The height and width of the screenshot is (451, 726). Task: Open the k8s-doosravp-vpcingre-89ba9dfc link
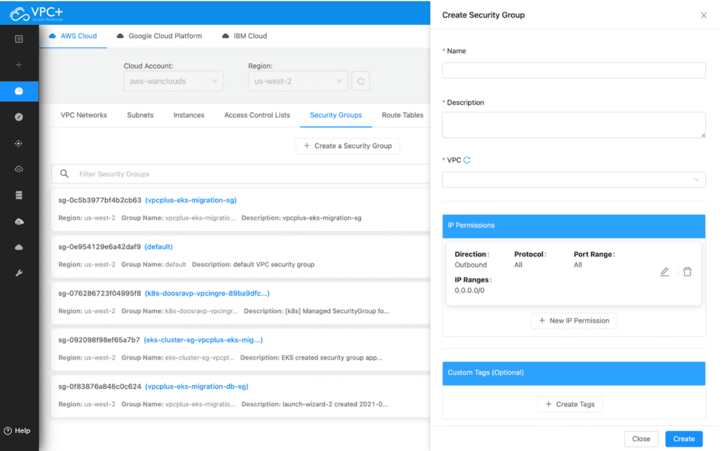tap(207, 294)
